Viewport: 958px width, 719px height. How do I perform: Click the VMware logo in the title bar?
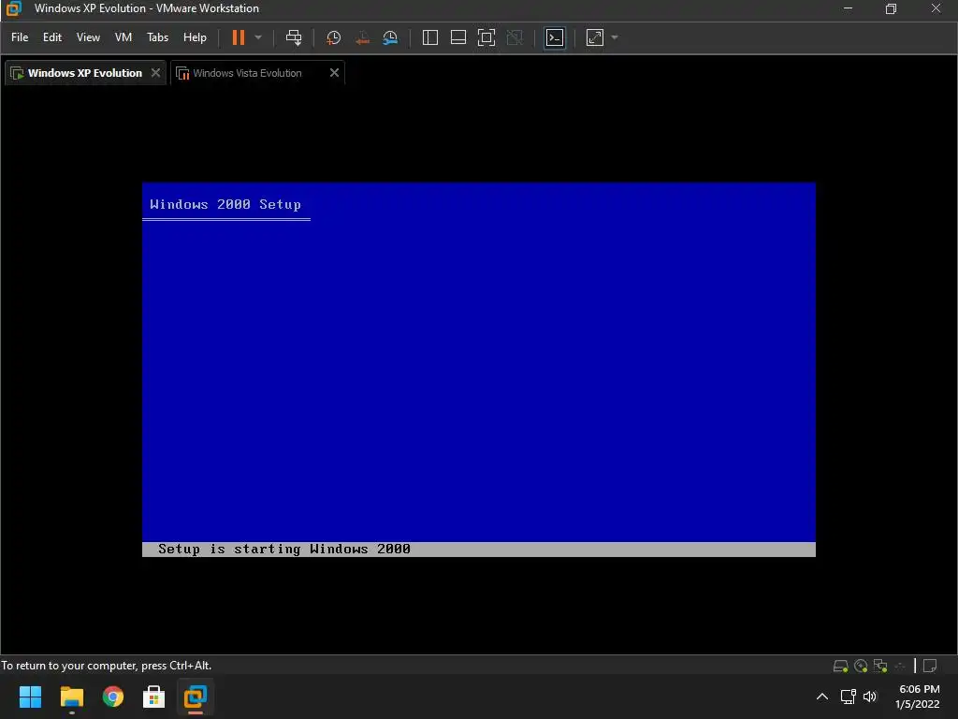[x=13, y=8]
